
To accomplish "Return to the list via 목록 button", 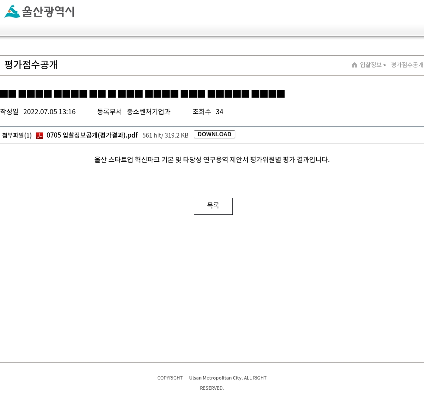I will click(x=213, y=206).
